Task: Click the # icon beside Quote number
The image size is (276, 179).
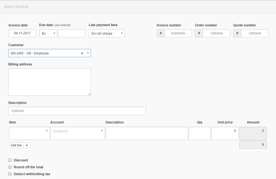Action: 237,33
